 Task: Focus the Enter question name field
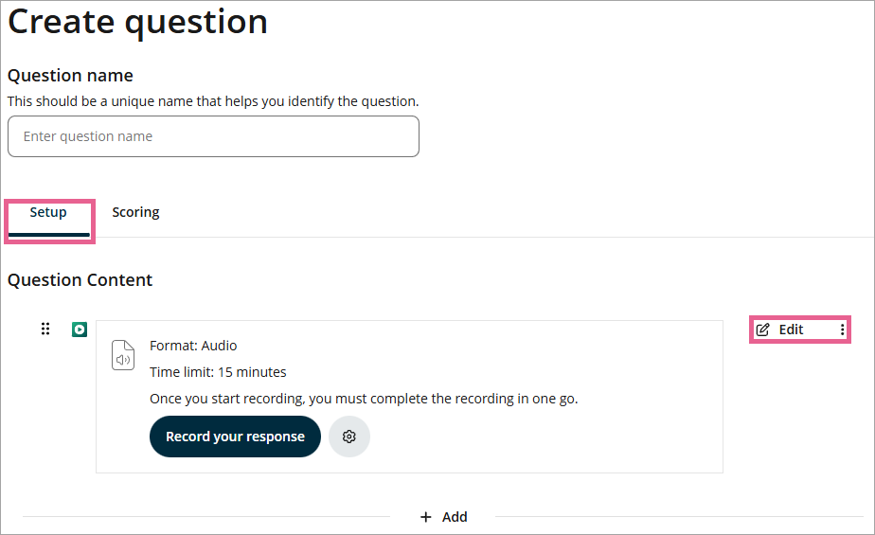[213, 136]
